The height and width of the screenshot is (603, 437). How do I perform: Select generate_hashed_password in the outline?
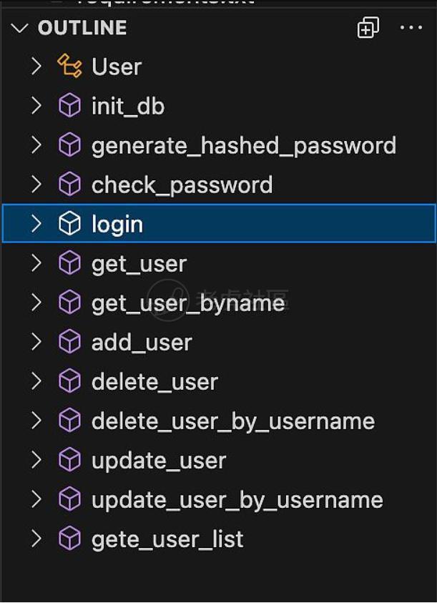click(x=243, y=146)
